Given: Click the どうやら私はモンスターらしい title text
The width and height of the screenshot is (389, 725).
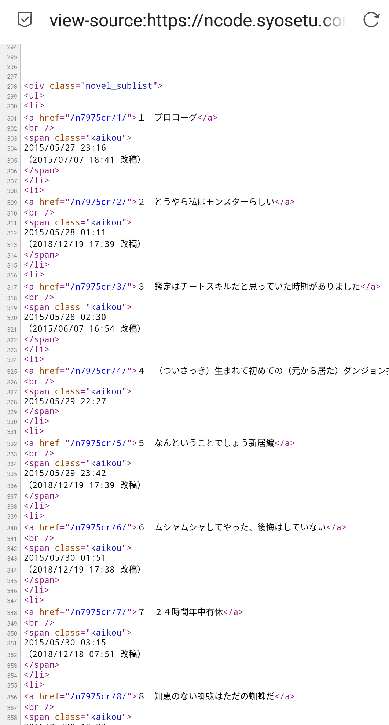Looking at the screenshot, I should [x=214, y=202].
